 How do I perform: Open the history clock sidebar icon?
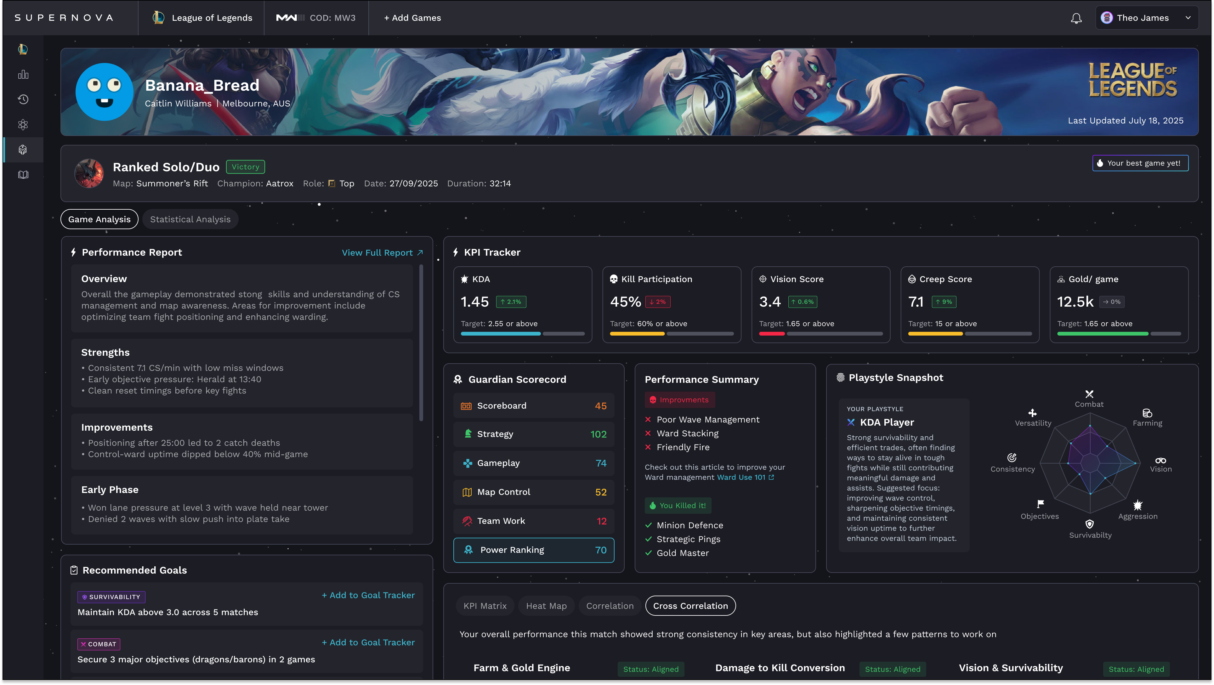pyautogui.click(x=23, y=99)
